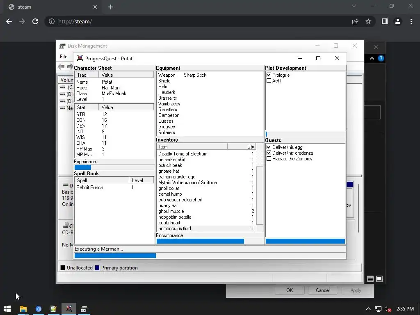The height and width of the screenshot is (315, 420).
Task: Select the Disk Management taskbar icon
Action: tap(84, 309)
